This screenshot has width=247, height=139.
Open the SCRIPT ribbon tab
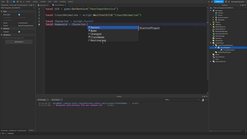point(71,2)
